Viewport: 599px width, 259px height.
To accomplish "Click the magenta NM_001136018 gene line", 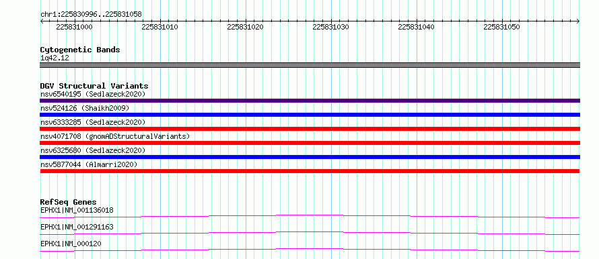I will (310, 216).
